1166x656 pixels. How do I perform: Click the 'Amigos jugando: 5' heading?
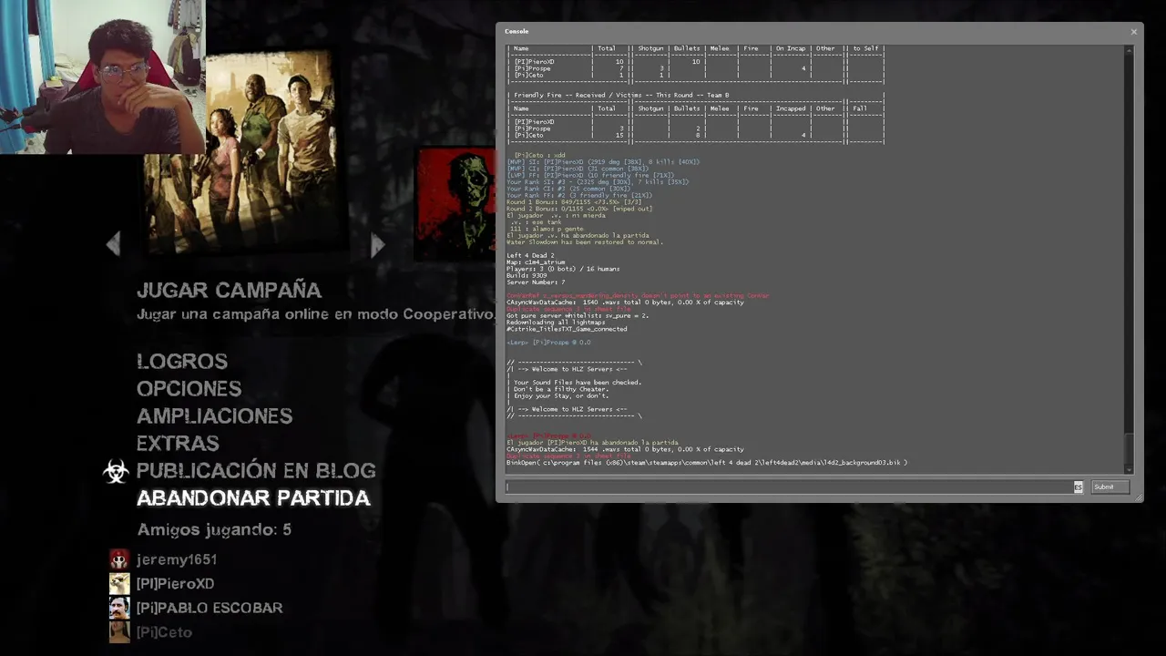tap(214, 529)
